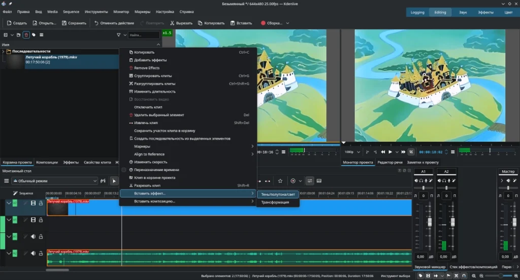Viewport: 520px width, 280px height.
Task: Expand the Master channel arrow in mixer
Action: [502, 180]
